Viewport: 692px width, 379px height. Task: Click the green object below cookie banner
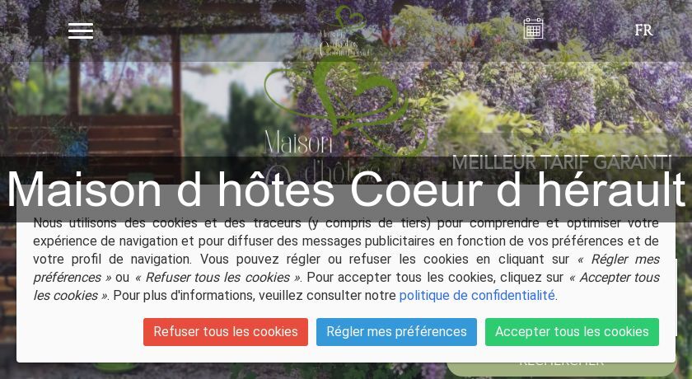(115, 367)
